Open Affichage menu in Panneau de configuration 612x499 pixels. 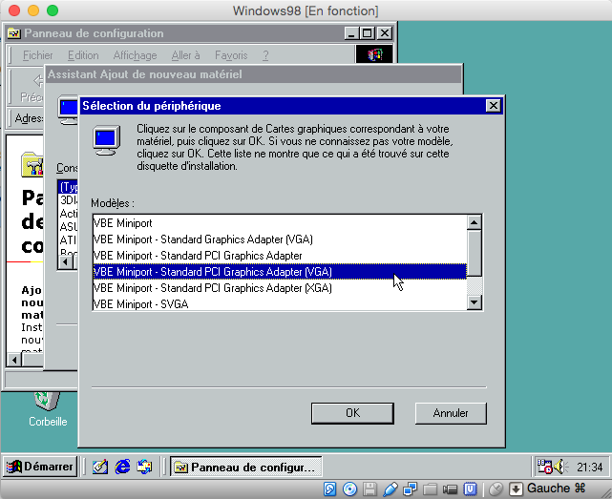point(135,55)
